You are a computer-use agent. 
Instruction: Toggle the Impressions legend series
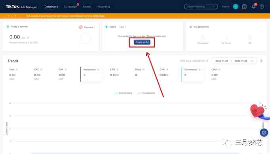(146, 93)
